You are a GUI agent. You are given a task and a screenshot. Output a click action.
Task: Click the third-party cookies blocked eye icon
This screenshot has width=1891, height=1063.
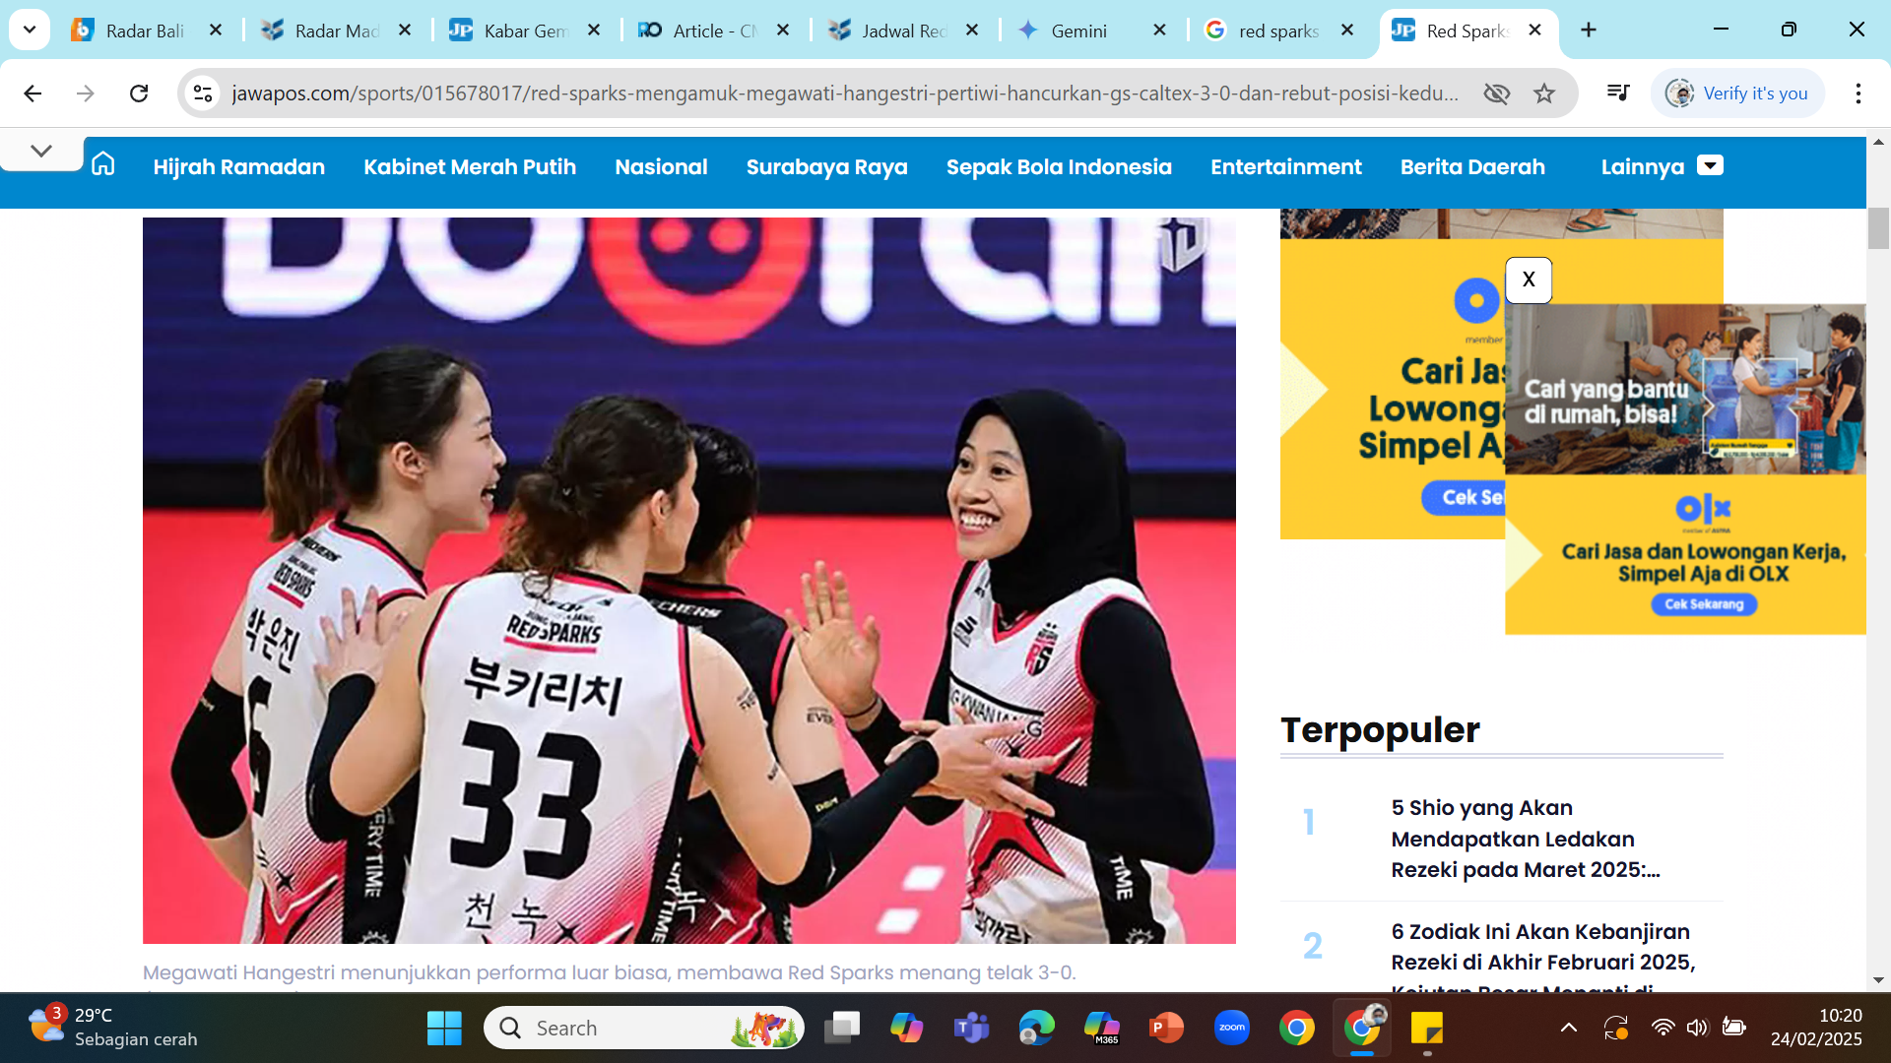[x=1497, y=94]
